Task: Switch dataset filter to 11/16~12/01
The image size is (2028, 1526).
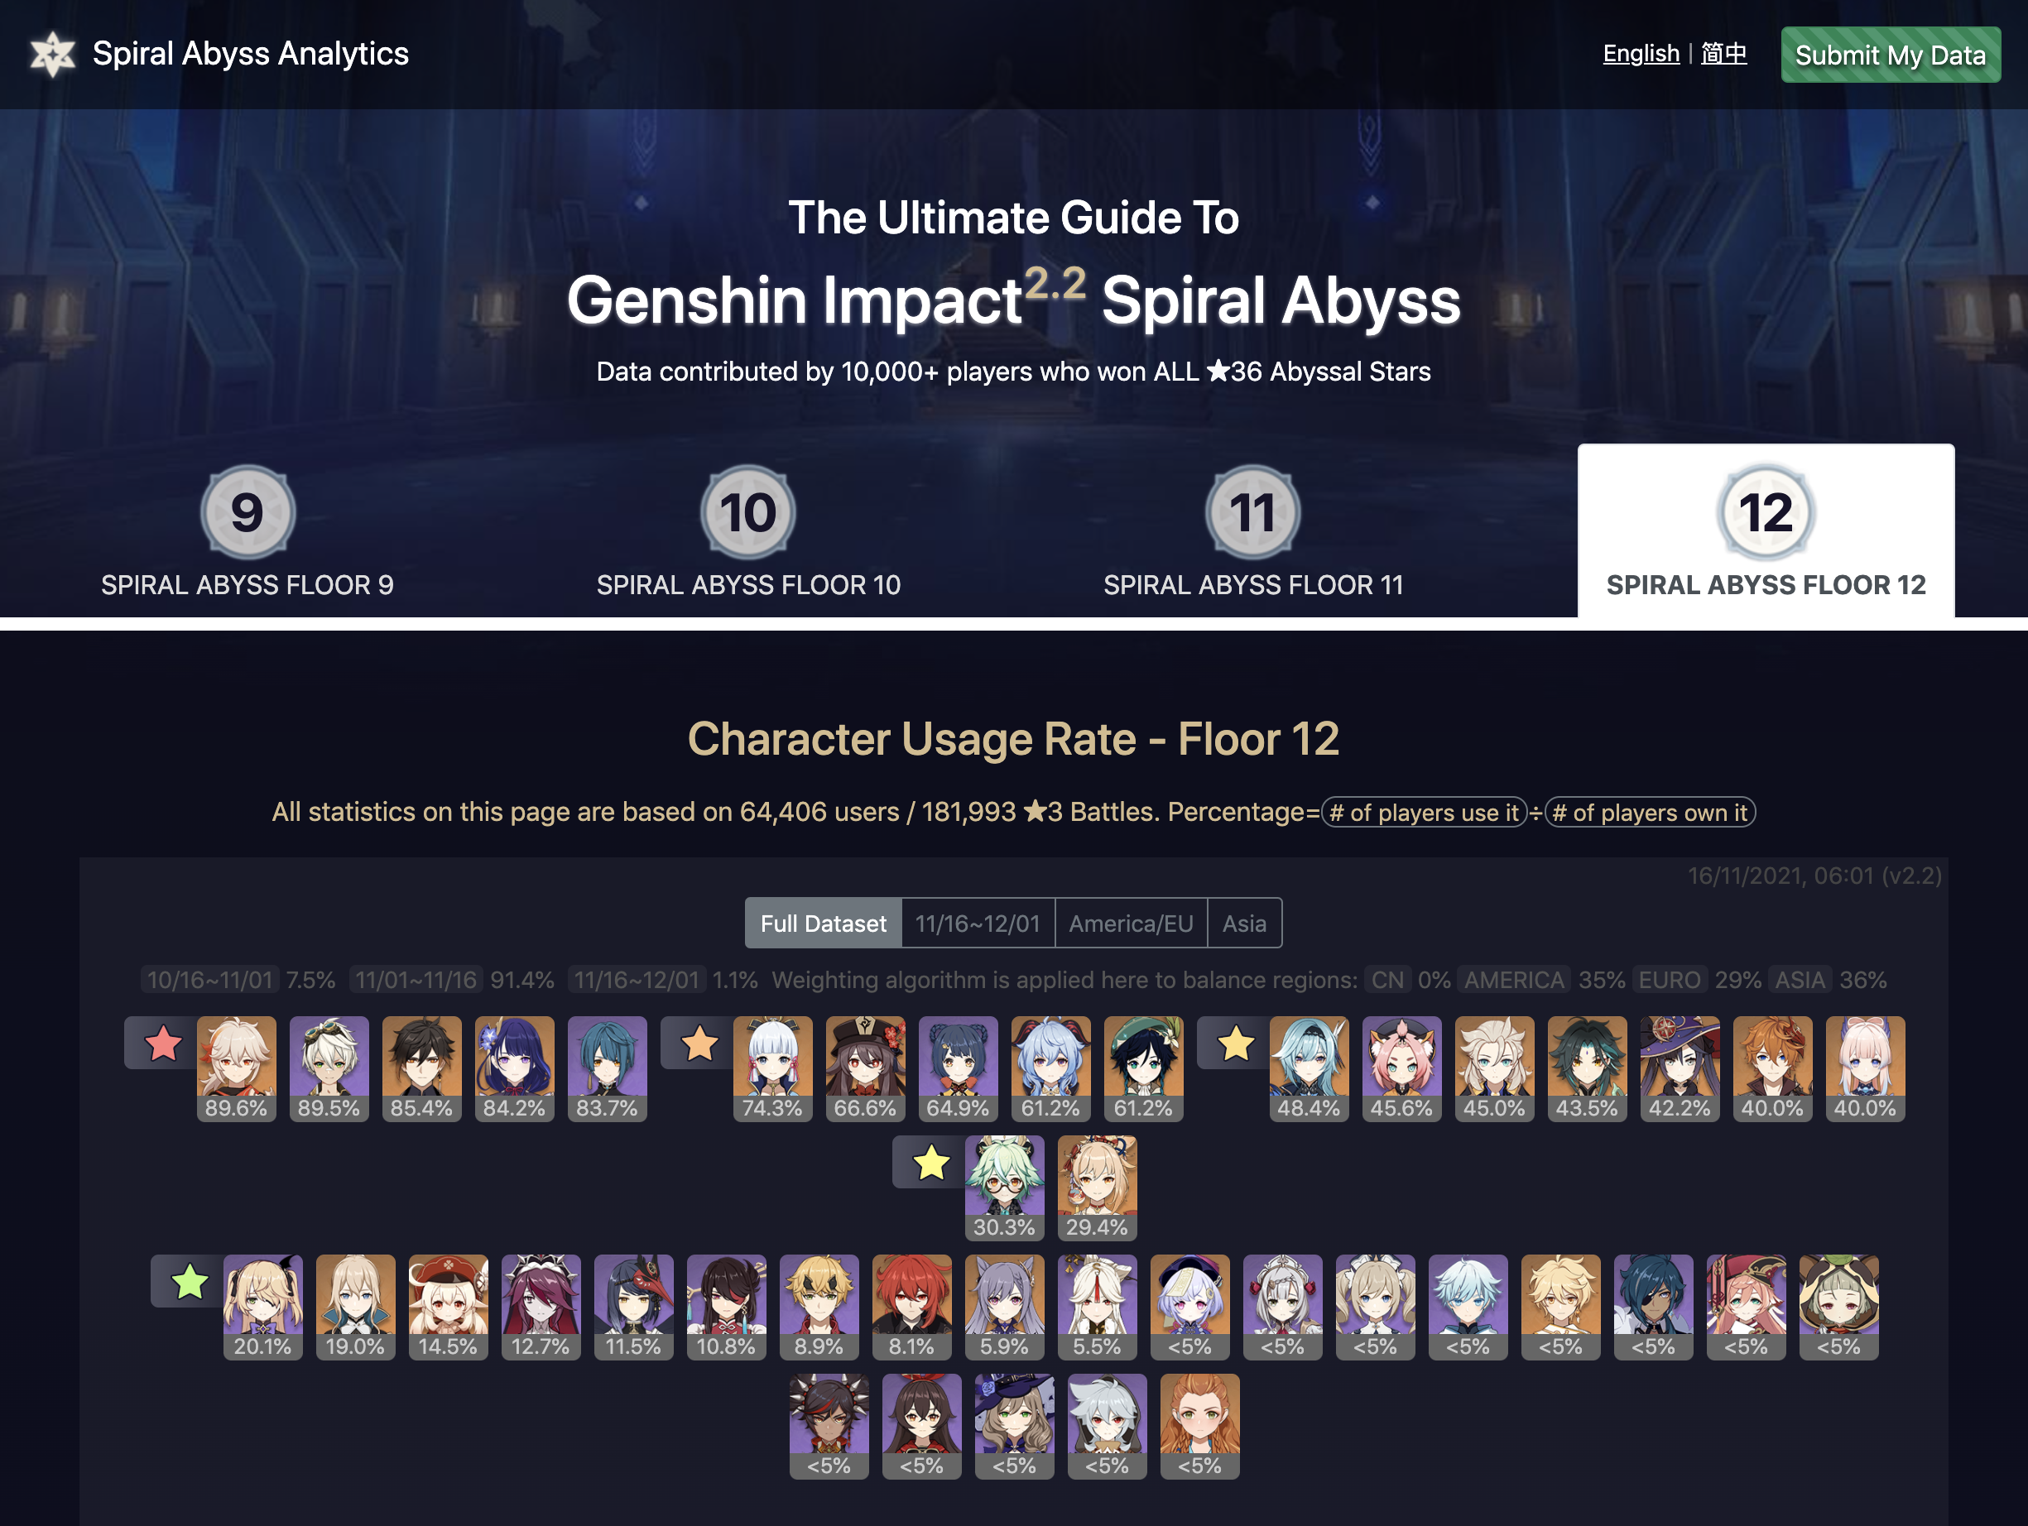Action: (x=978, y=923)
